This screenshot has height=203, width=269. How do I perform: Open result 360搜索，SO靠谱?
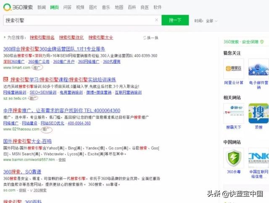click(x=22, y=172)
